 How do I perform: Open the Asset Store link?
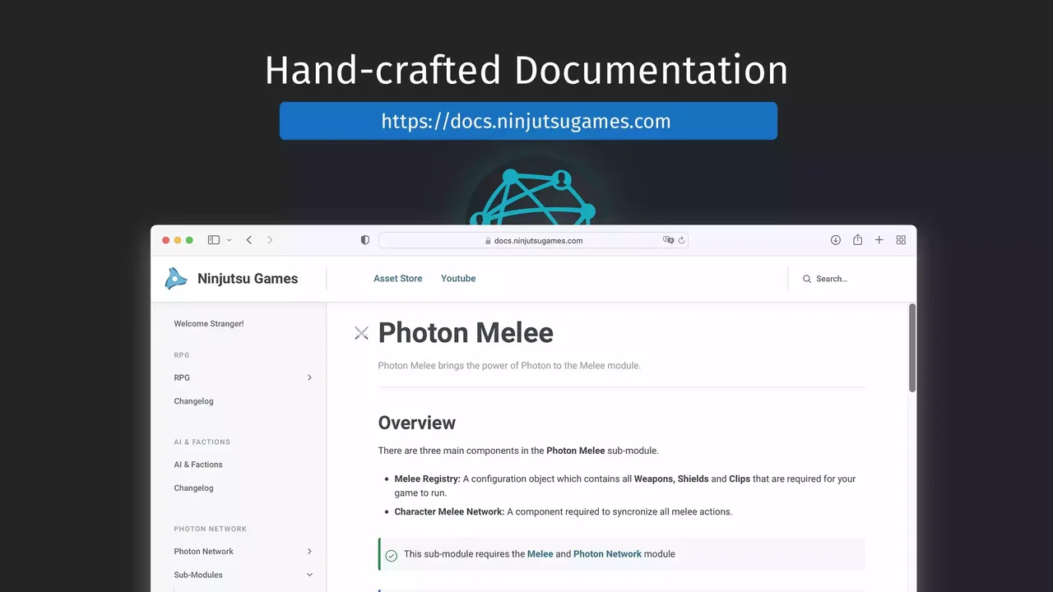point(398,279)
